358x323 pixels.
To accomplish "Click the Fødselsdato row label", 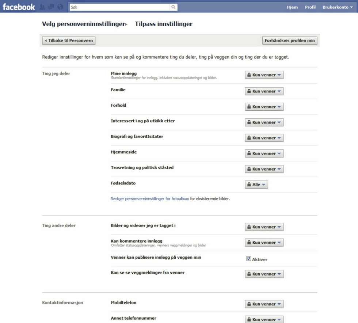I will 123,183.
